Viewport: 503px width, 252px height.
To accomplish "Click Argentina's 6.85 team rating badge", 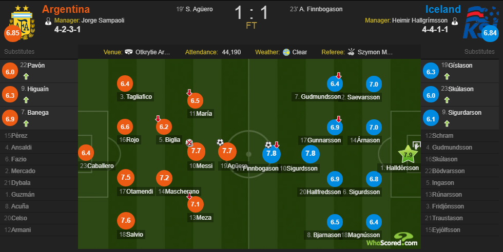I will tap(12, 33).
